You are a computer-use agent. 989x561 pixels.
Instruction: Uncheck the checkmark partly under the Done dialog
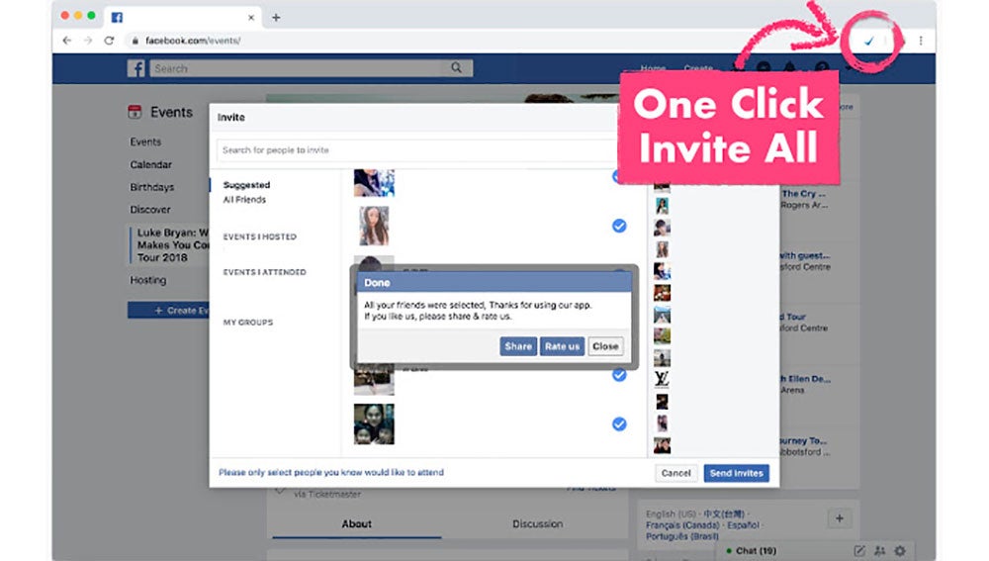(619, 375)
